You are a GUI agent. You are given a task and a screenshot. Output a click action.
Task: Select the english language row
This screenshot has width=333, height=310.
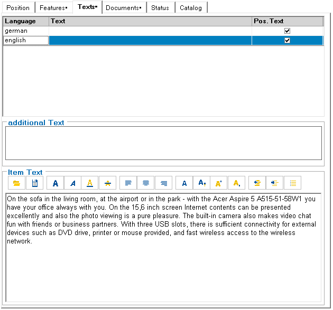click(x=163, y=40)
